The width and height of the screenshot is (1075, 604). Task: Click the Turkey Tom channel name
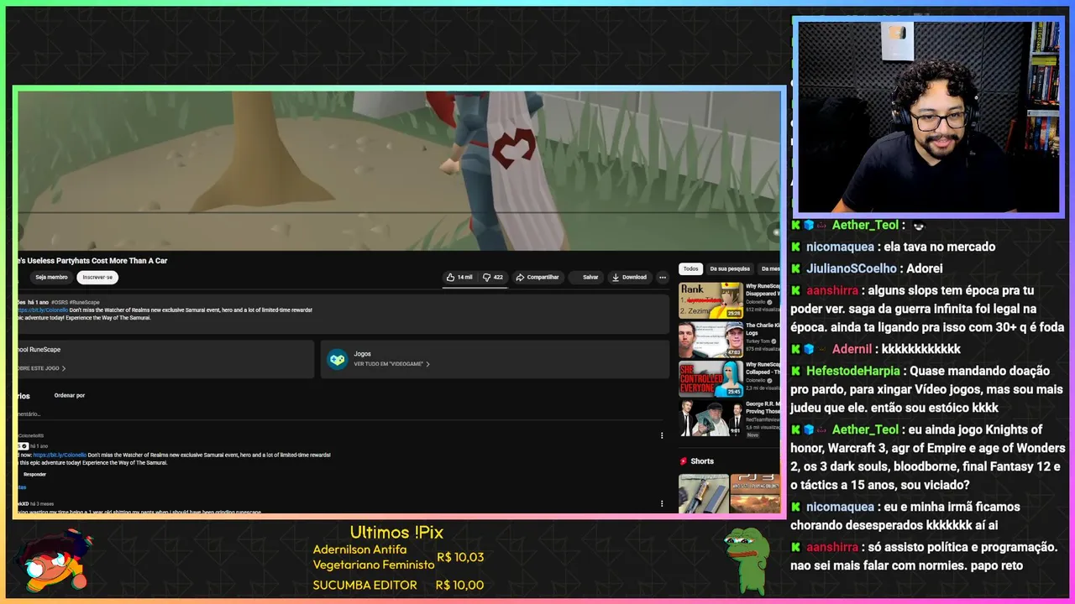click(x=757, y=341)
